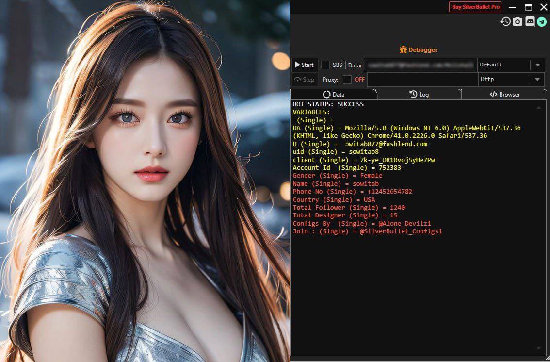
Task: Open the Discord icon link
Action: (x=530, y=22)
